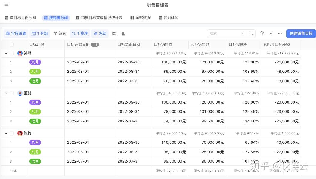Click the chart statistics icon in toolbar
The image size is (316, 179).
pos(123,34)
